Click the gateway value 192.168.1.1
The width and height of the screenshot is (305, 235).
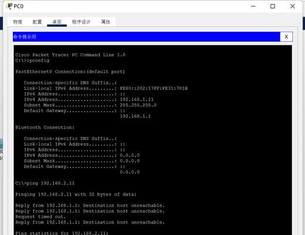pyautogui.click(x=135, y=116)
